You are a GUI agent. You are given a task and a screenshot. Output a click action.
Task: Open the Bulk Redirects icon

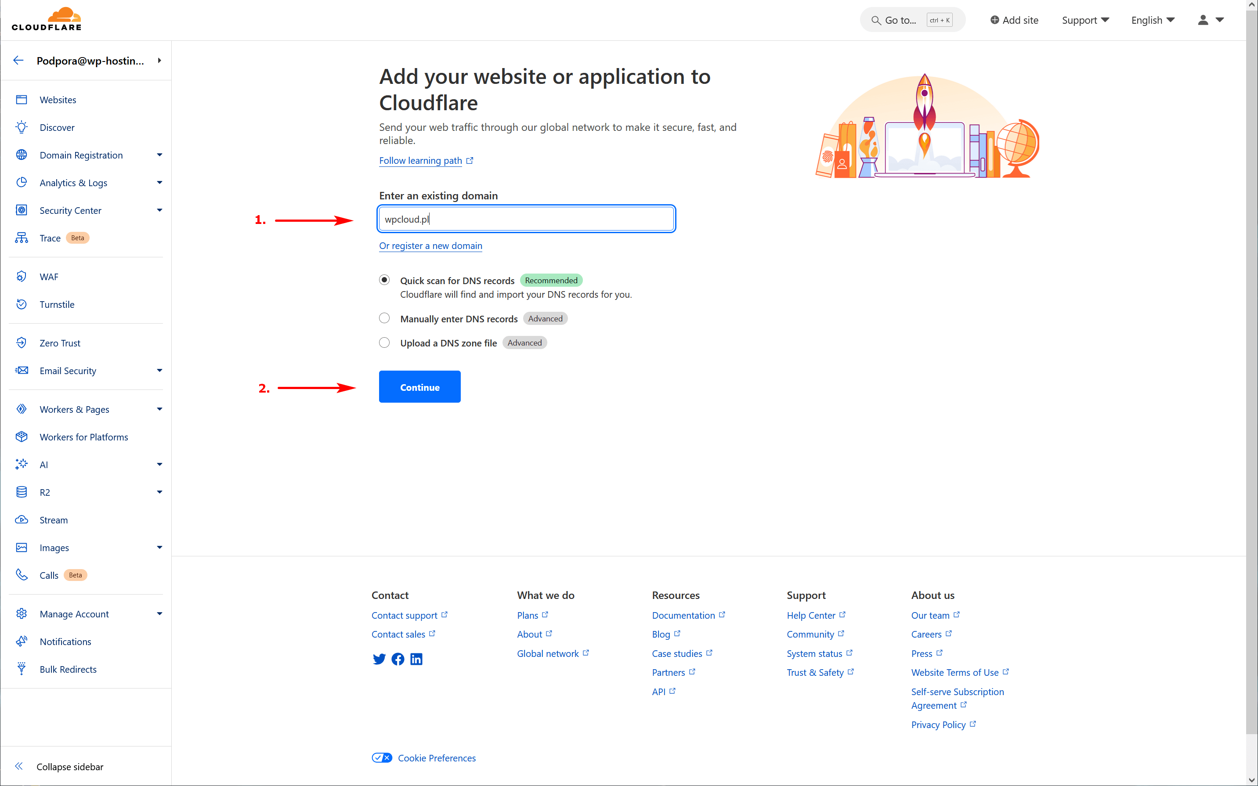(22, 668)
